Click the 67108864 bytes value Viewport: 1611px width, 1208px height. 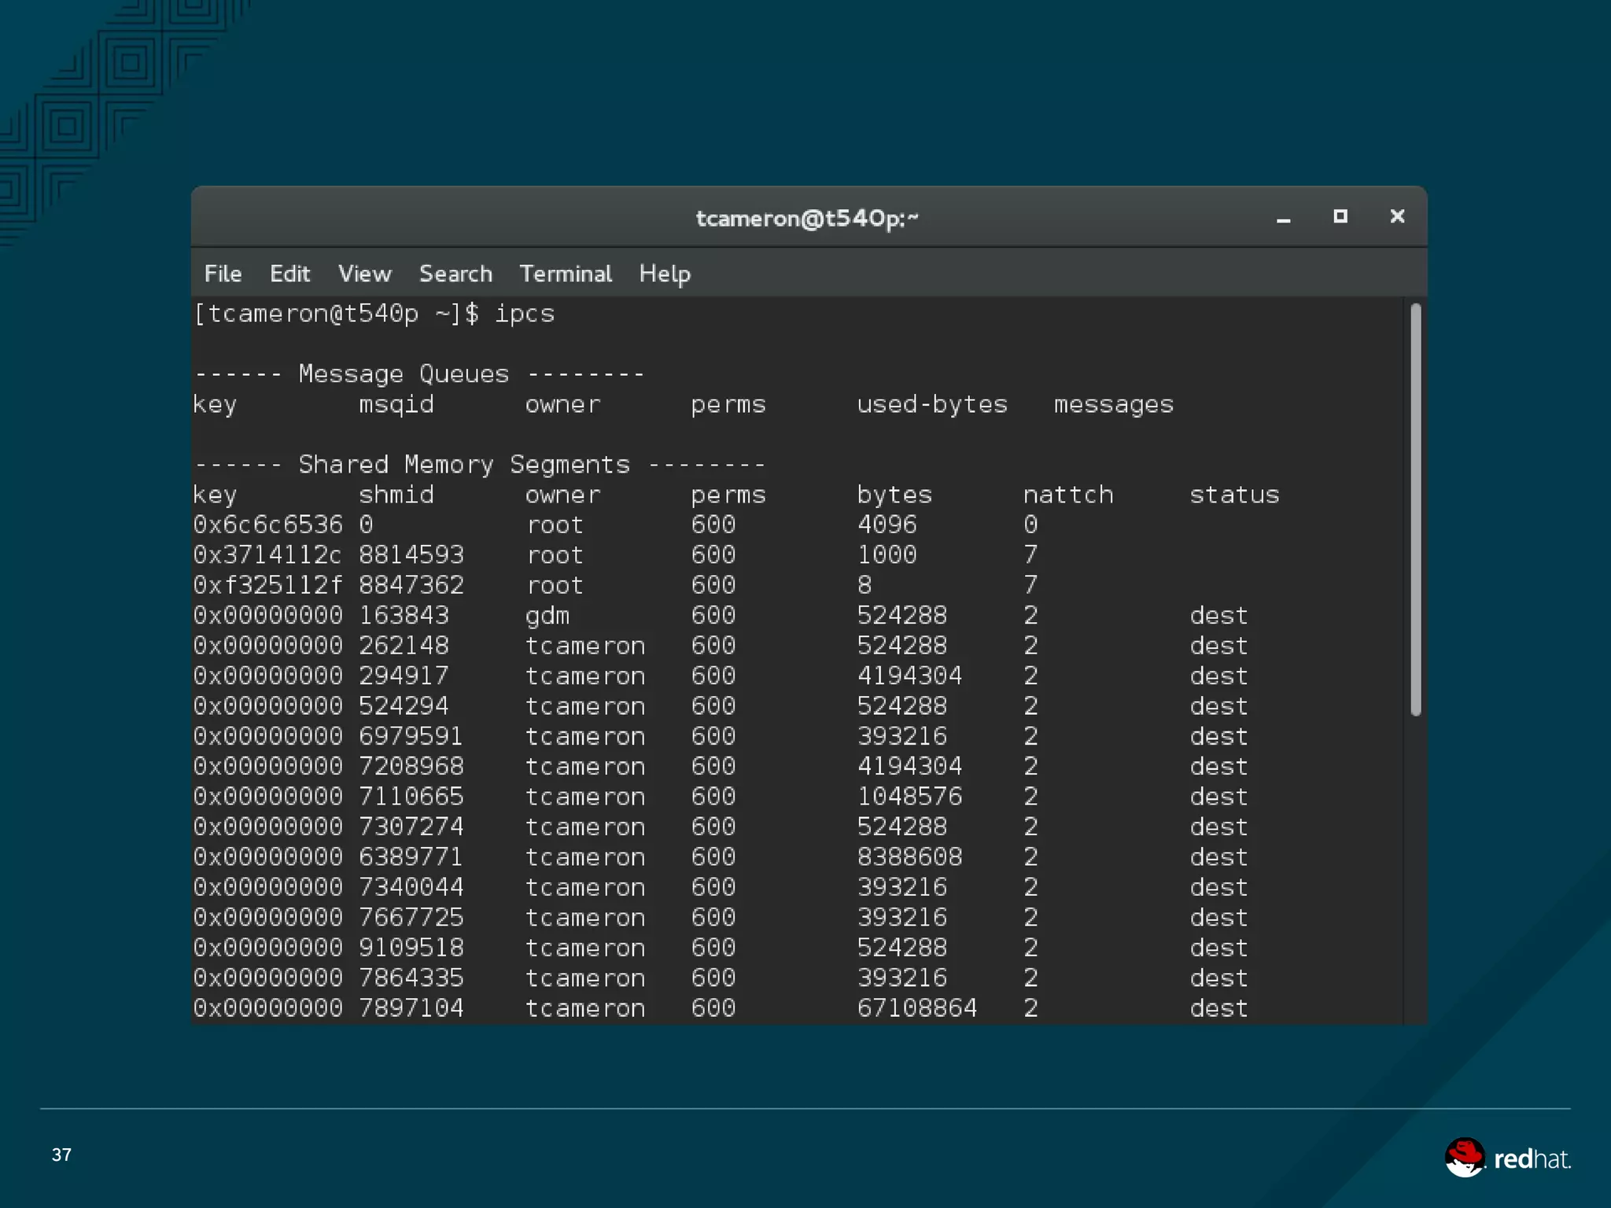916,1008
